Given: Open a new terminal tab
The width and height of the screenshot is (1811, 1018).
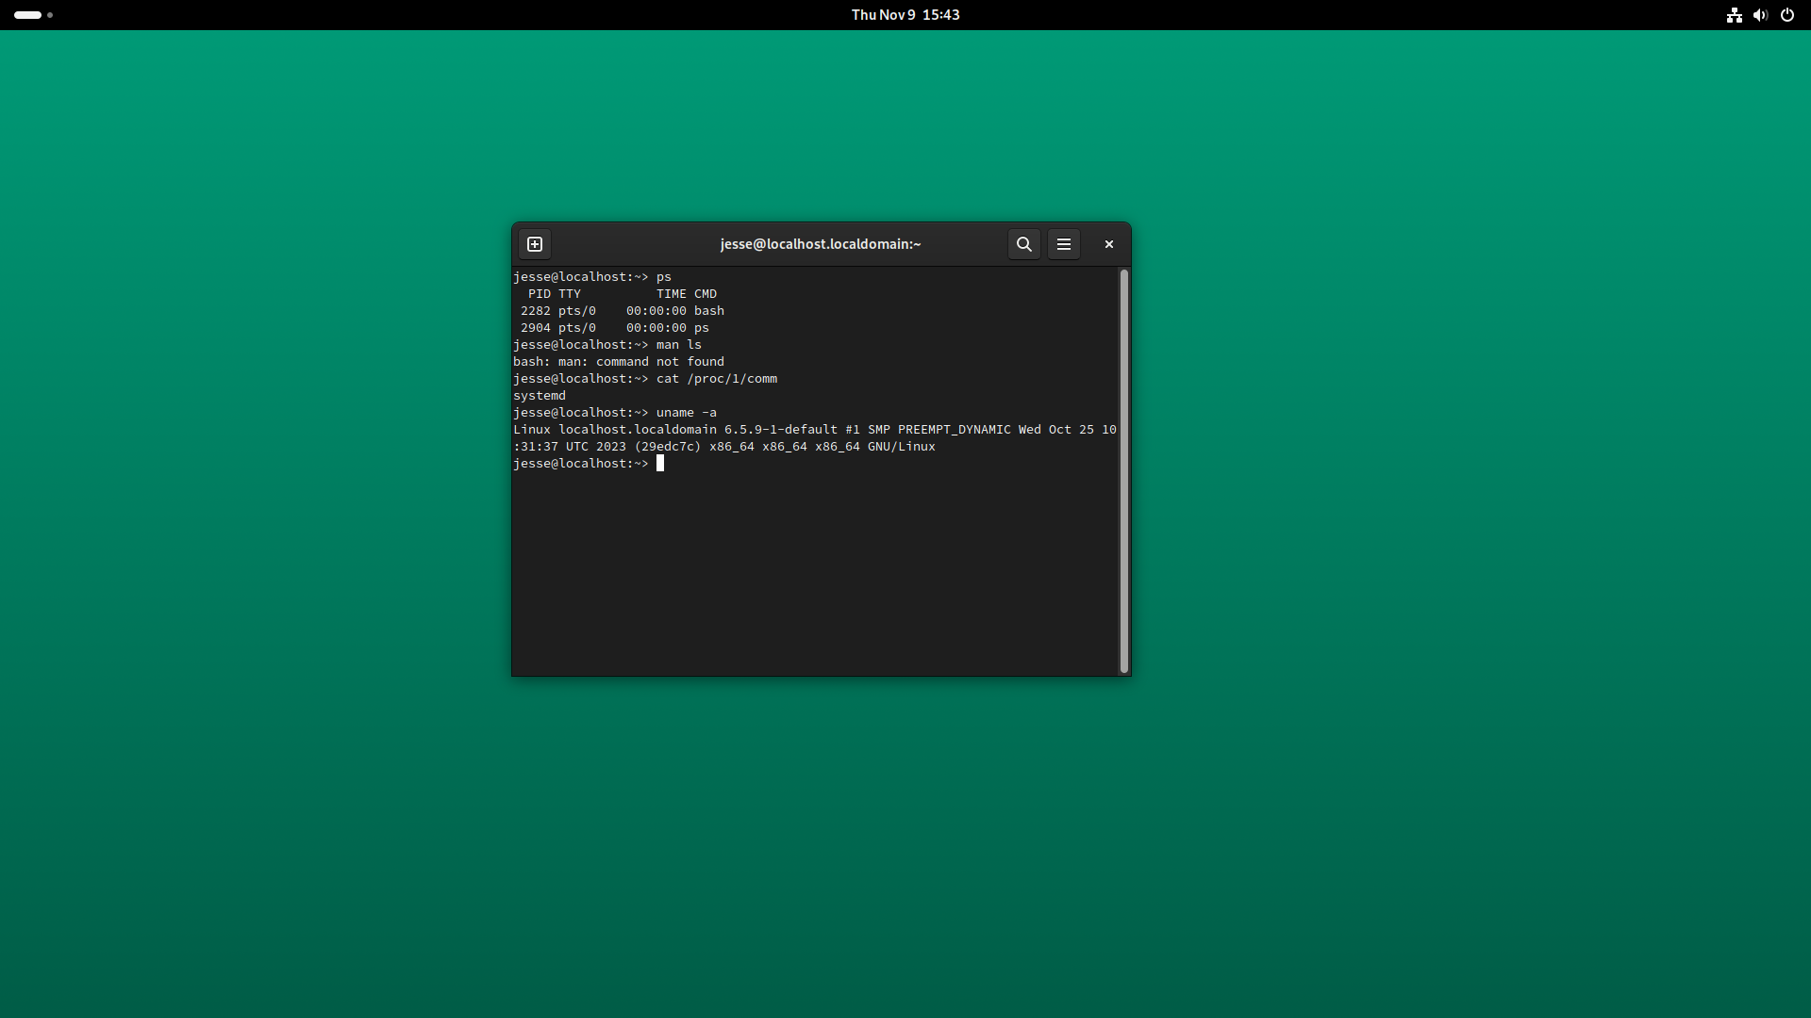Looking at the screenshot, I should coord(535,244).
